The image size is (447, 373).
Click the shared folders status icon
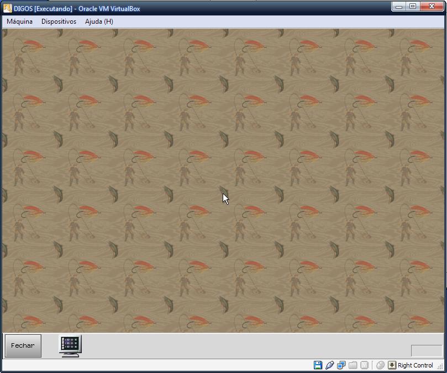click(x=353, y=365)
